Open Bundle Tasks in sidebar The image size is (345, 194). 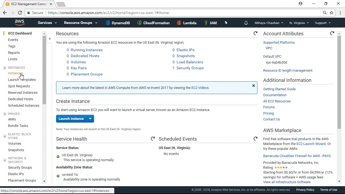pyautogui.click(x=18, y=126)
